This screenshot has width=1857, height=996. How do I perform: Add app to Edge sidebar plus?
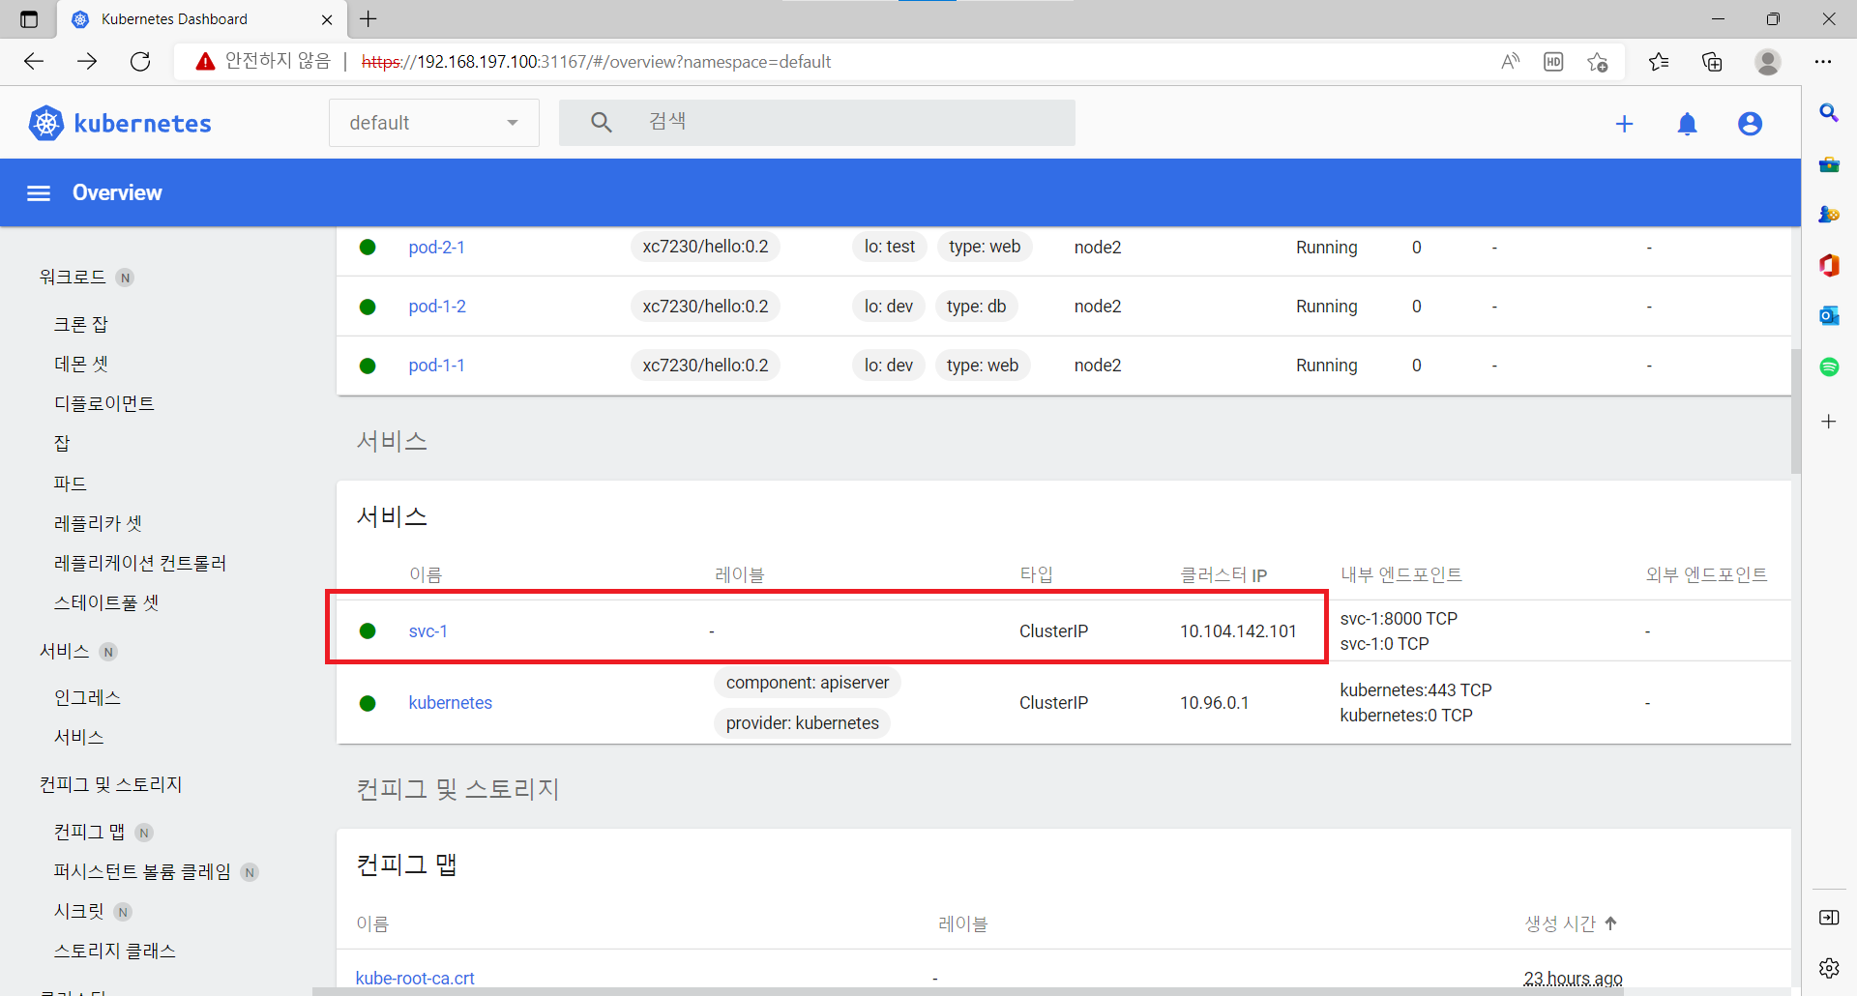1829,422
